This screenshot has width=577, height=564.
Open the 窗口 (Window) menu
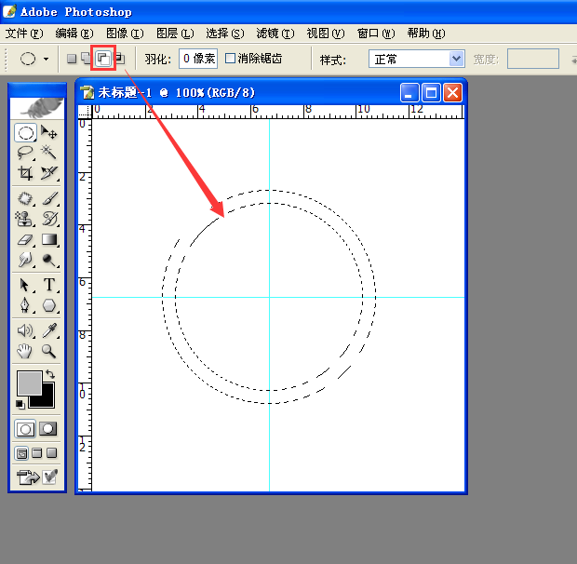pyautogui.click(x=376, y=34)
